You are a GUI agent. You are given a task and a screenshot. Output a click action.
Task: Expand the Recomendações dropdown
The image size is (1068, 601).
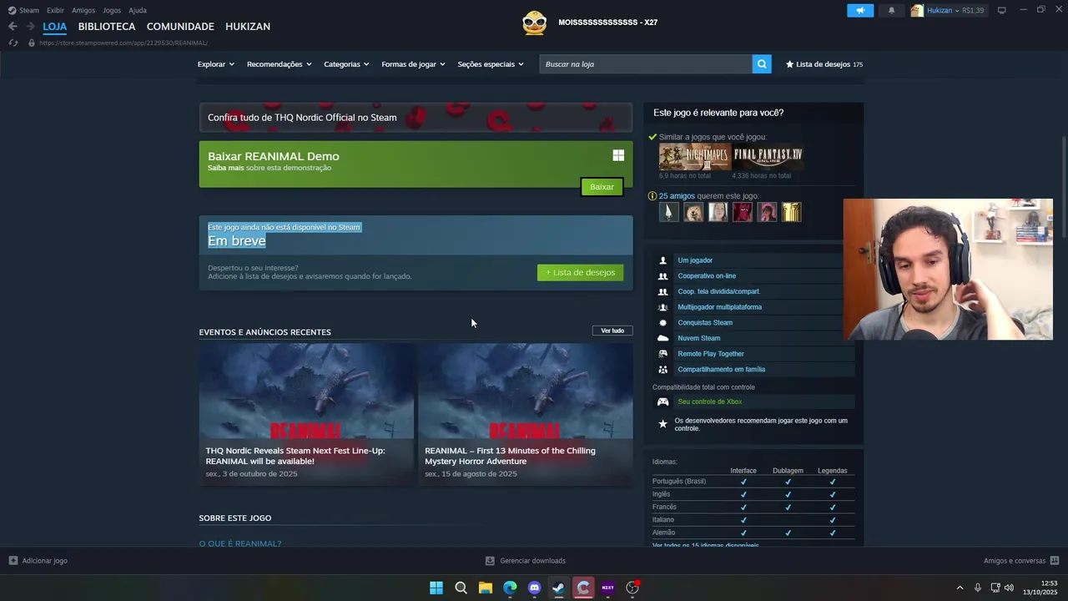(280, 64)
